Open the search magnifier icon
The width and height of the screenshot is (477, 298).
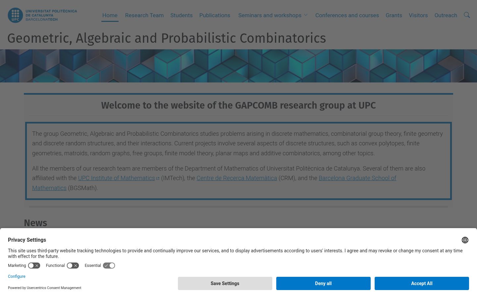pyautogui.click(x=467, y=15)
